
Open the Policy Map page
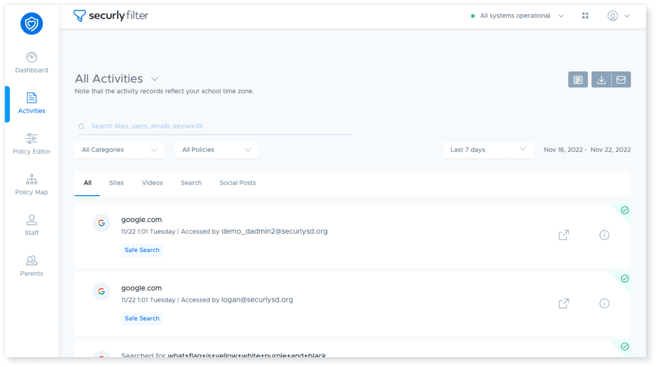pyautogui.click(x=32, y=185)
